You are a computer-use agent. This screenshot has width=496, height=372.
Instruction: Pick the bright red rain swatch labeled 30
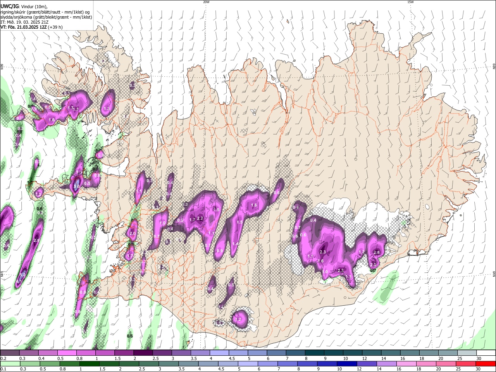pos(486,364)
